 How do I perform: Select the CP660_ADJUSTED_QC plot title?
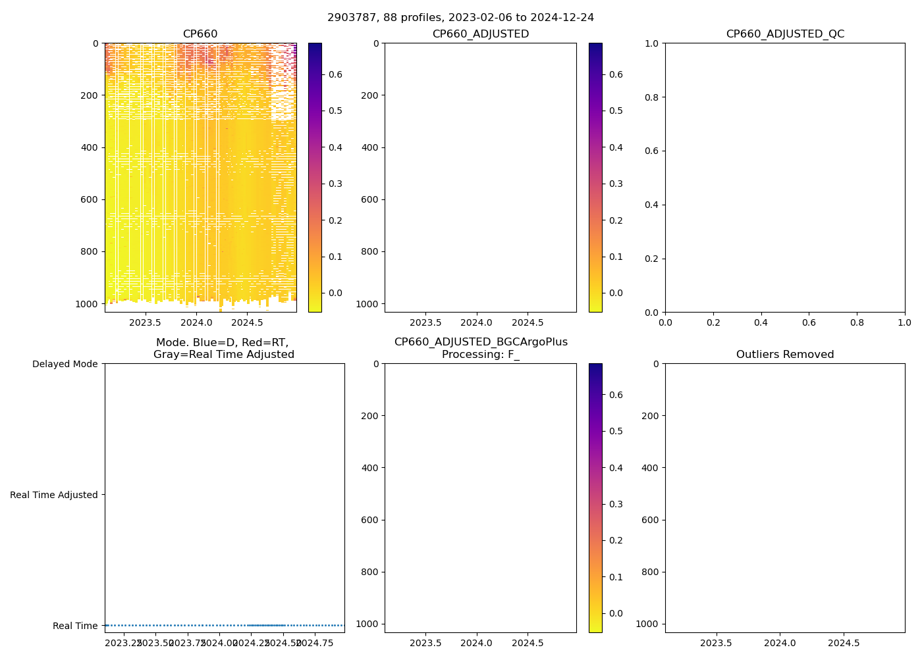pos(785,34)
